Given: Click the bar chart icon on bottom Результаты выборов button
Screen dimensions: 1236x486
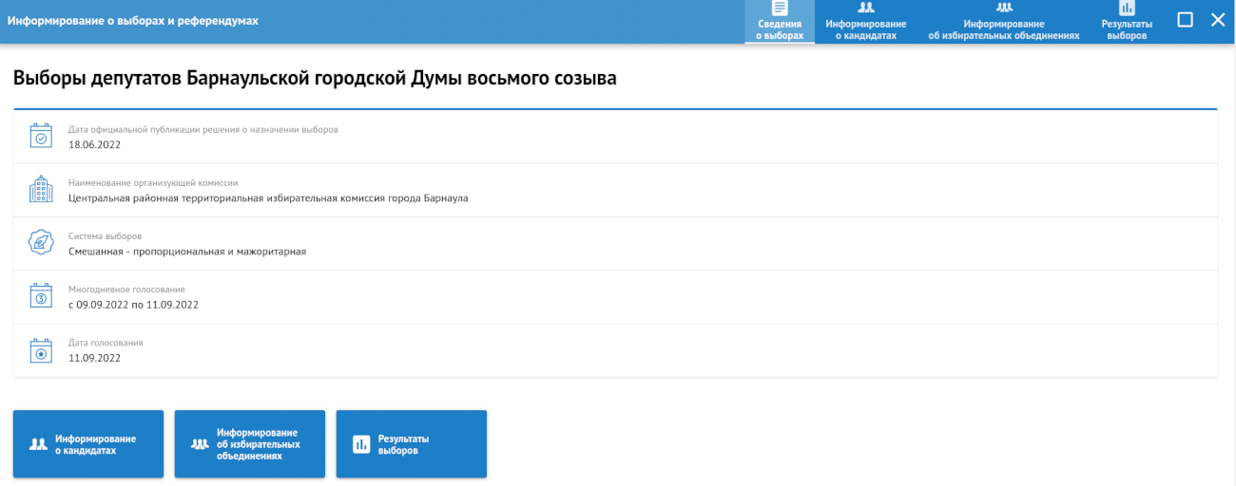Looking at the screenshot, I should [x=361, y=444].
